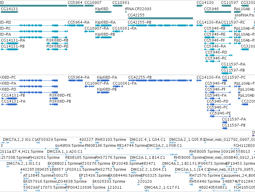Select the Klp68D-RA transcript label
Image resolution: width=255 pixels, height=192 pixels.
(x=105, y=22)
